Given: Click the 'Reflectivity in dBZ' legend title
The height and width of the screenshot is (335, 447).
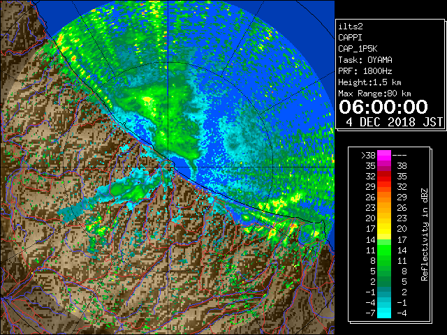Looking at the screenshot, I should (x=425, y=234).
